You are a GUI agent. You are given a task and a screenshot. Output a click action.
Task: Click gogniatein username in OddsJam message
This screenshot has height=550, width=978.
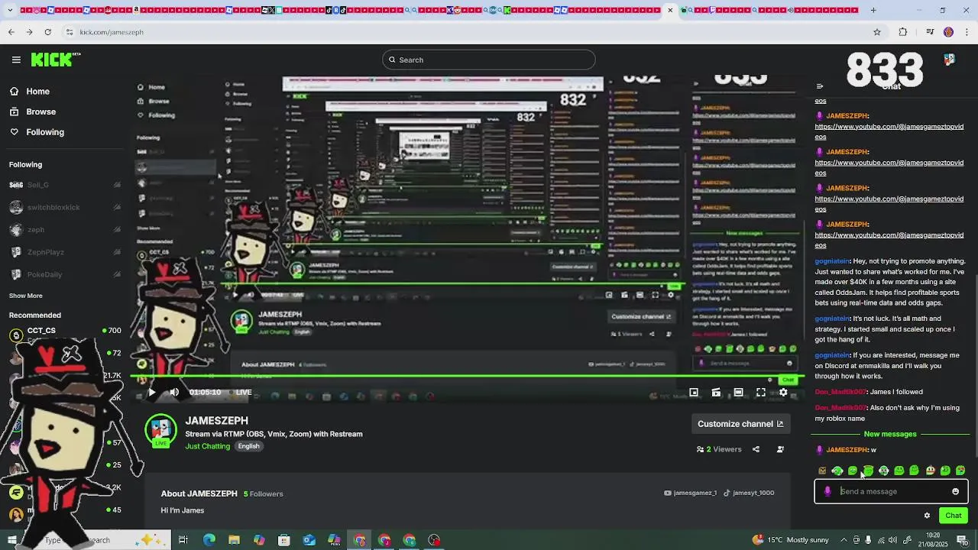[832, 261]
